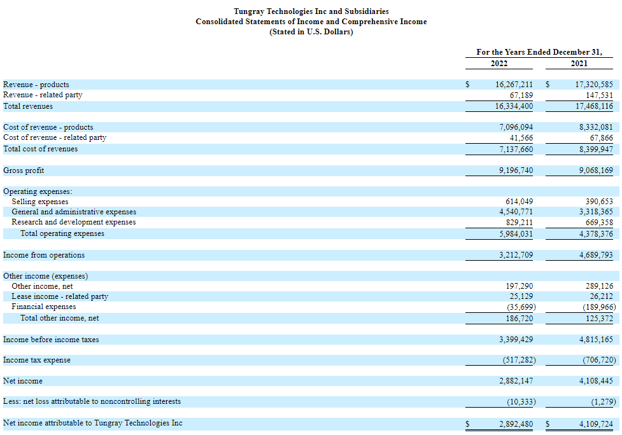
Task: Select the "Total revenues" row label
Action: point(28,106)
